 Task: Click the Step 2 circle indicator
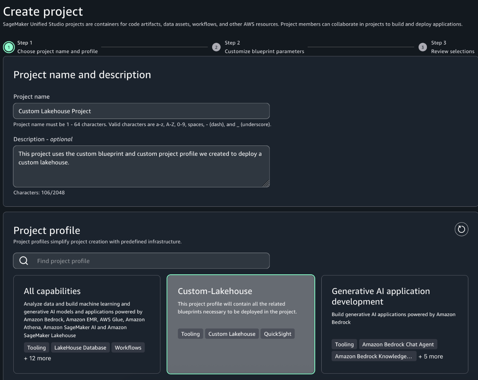tap(216, 47)
